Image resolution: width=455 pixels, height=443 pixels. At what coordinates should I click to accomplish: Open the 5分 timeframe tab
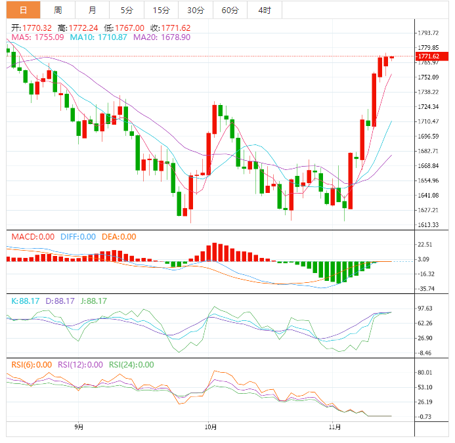click(127, 10)
